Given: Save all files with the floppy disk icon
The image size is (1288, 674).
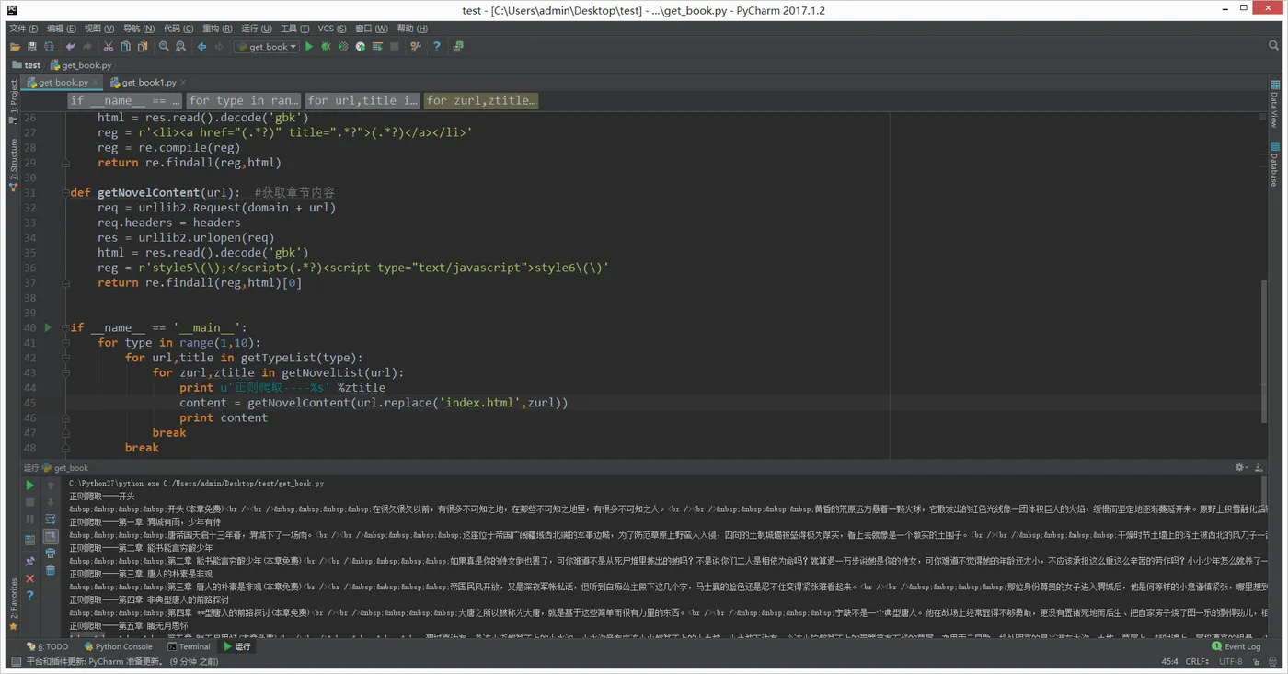Looking at the screenshot, I should point(32,47).
